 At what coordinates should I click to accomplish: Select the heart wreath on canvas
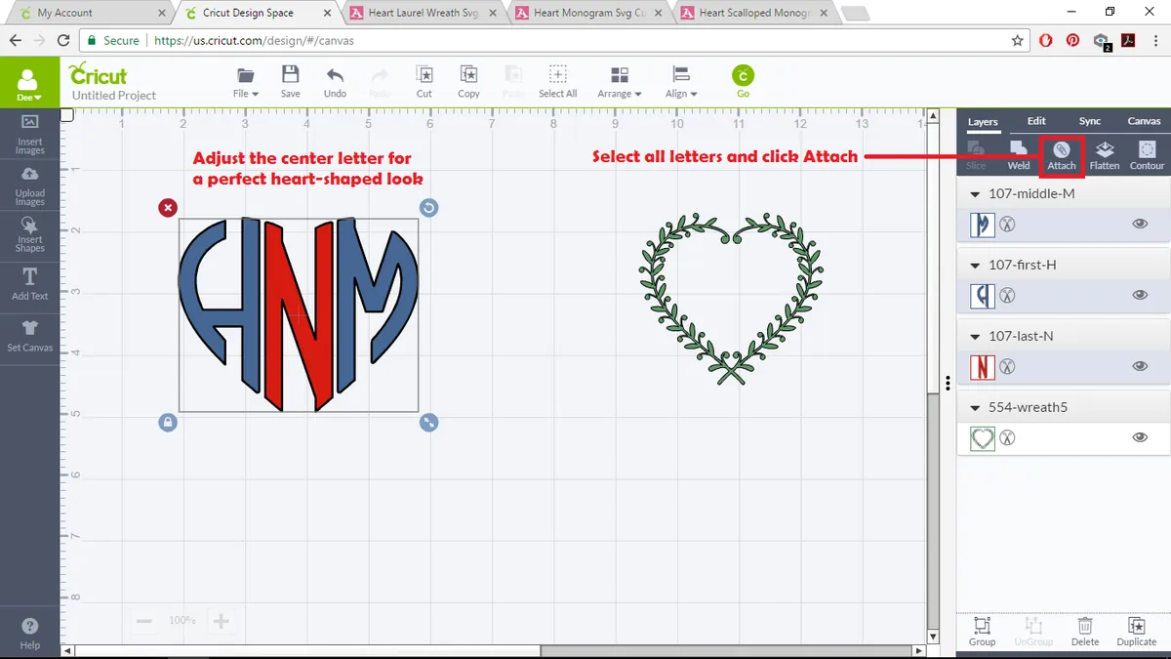731,298
